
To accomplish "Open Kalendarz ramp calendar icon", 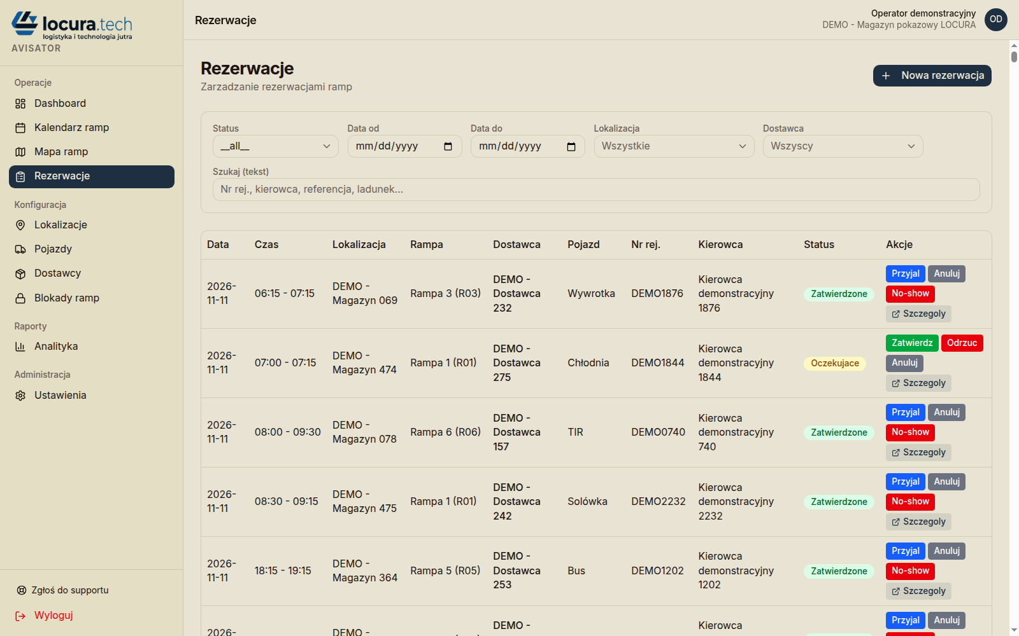I will (x=20, y=128).
